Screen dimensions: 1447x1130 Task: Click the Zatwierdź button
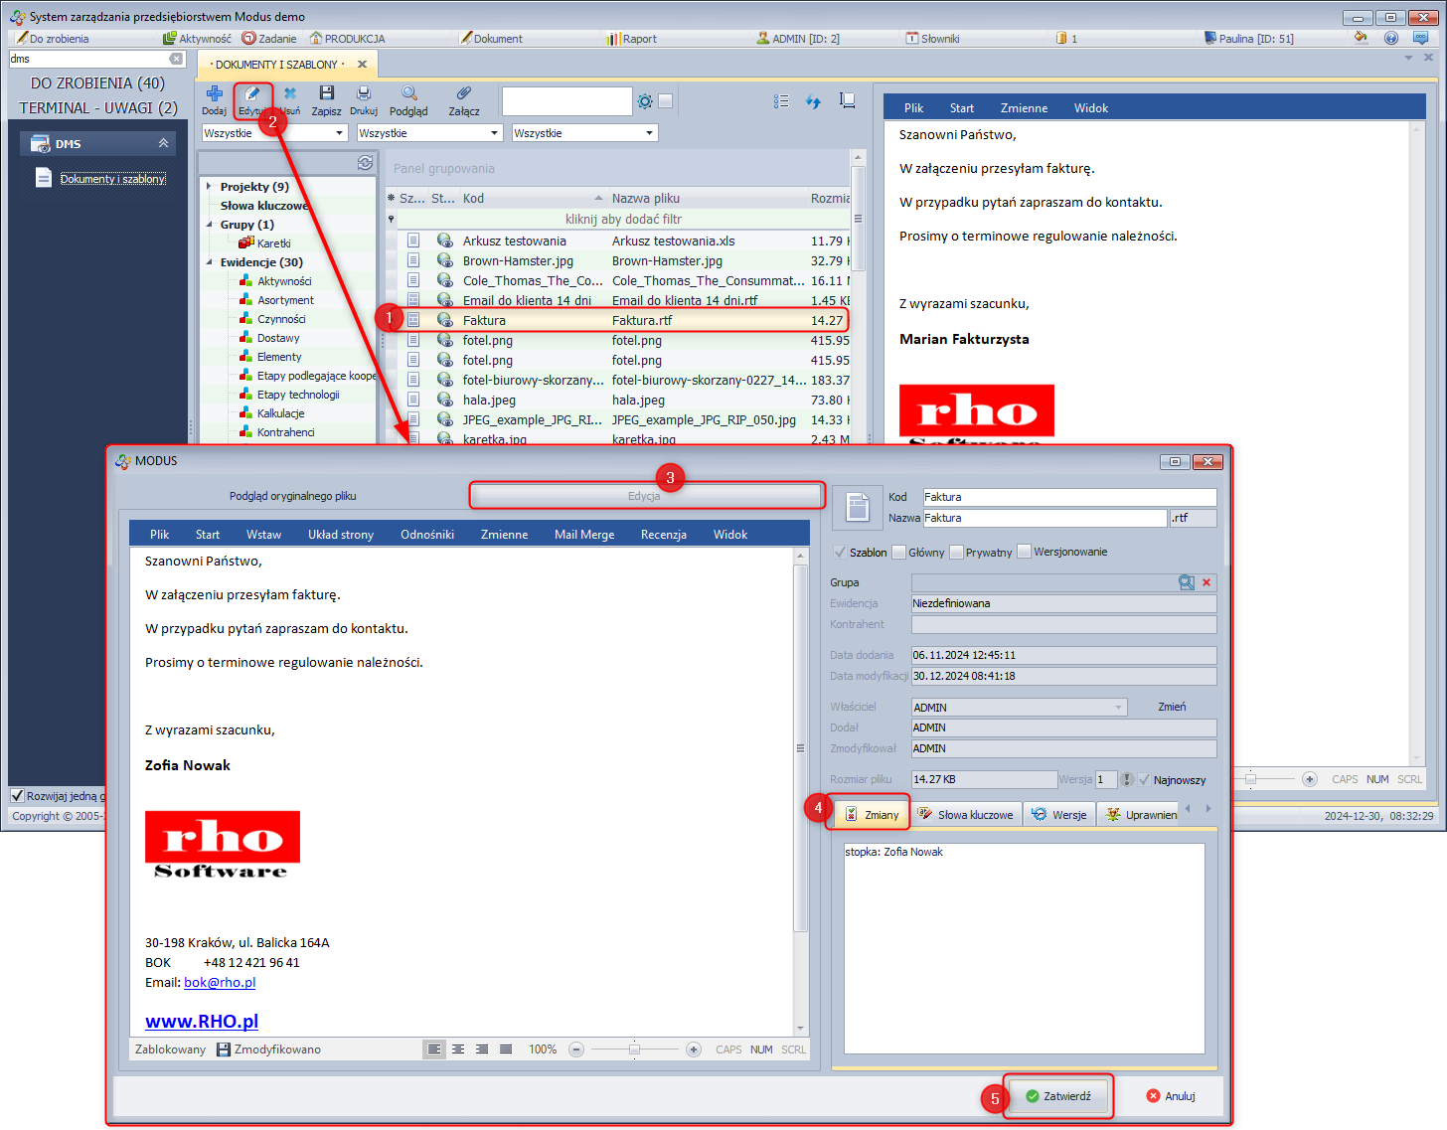(1057, 1096)
